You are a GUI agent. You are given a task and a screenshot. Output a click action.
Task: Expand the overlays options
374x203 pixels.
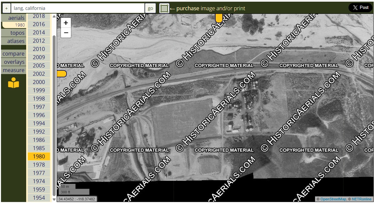(x=14, y=62)
